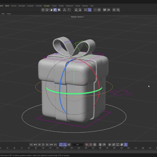This screenshot has height=157, width=157.
Task: Toggle Rotation keying icon
Action: point(113,145)
